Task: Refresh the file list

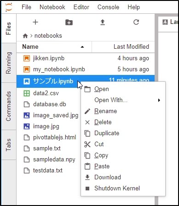Action: (136, 22)
